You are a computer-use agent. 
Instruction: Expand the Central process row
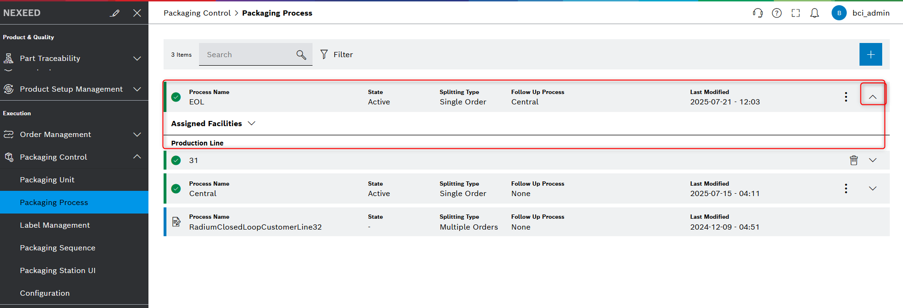(873, 188)
